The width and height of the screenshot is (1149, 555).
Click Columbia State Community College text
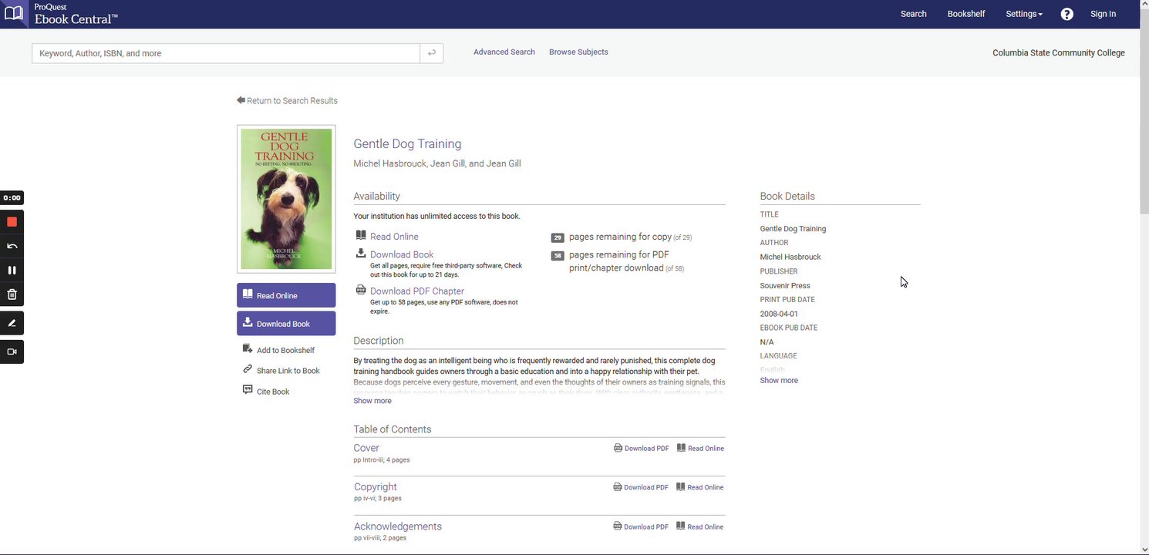1059,53
